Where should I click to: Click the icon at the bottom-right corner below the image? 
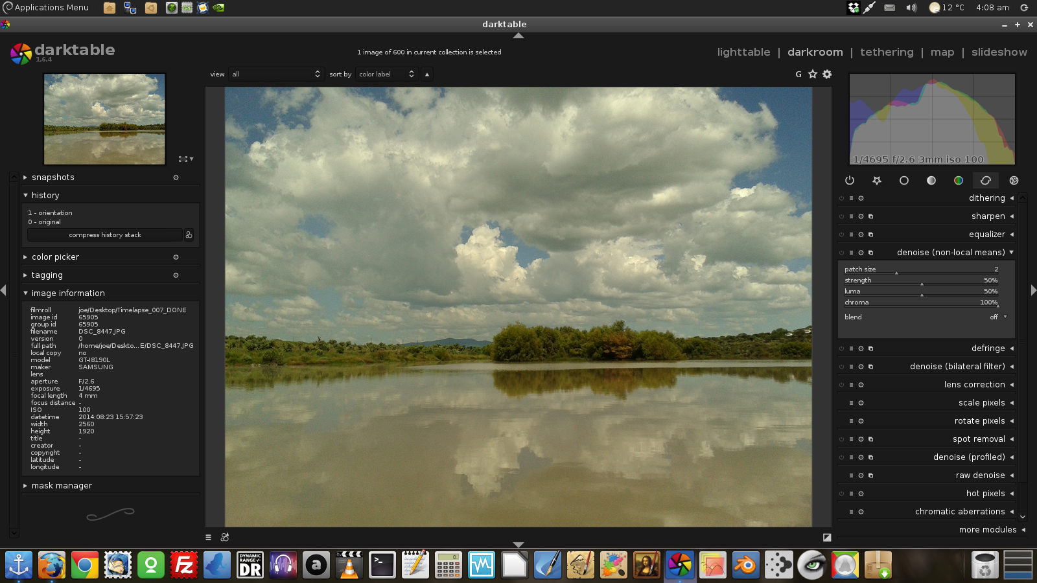(827, 537)
